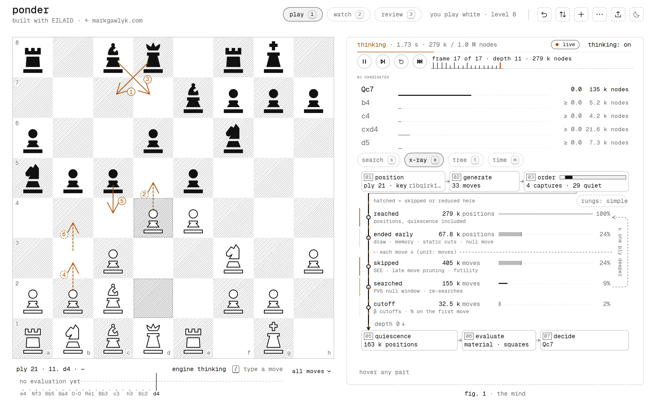Click the white king on g1
The height and width of the screenshot is (410, 656).
273,338
